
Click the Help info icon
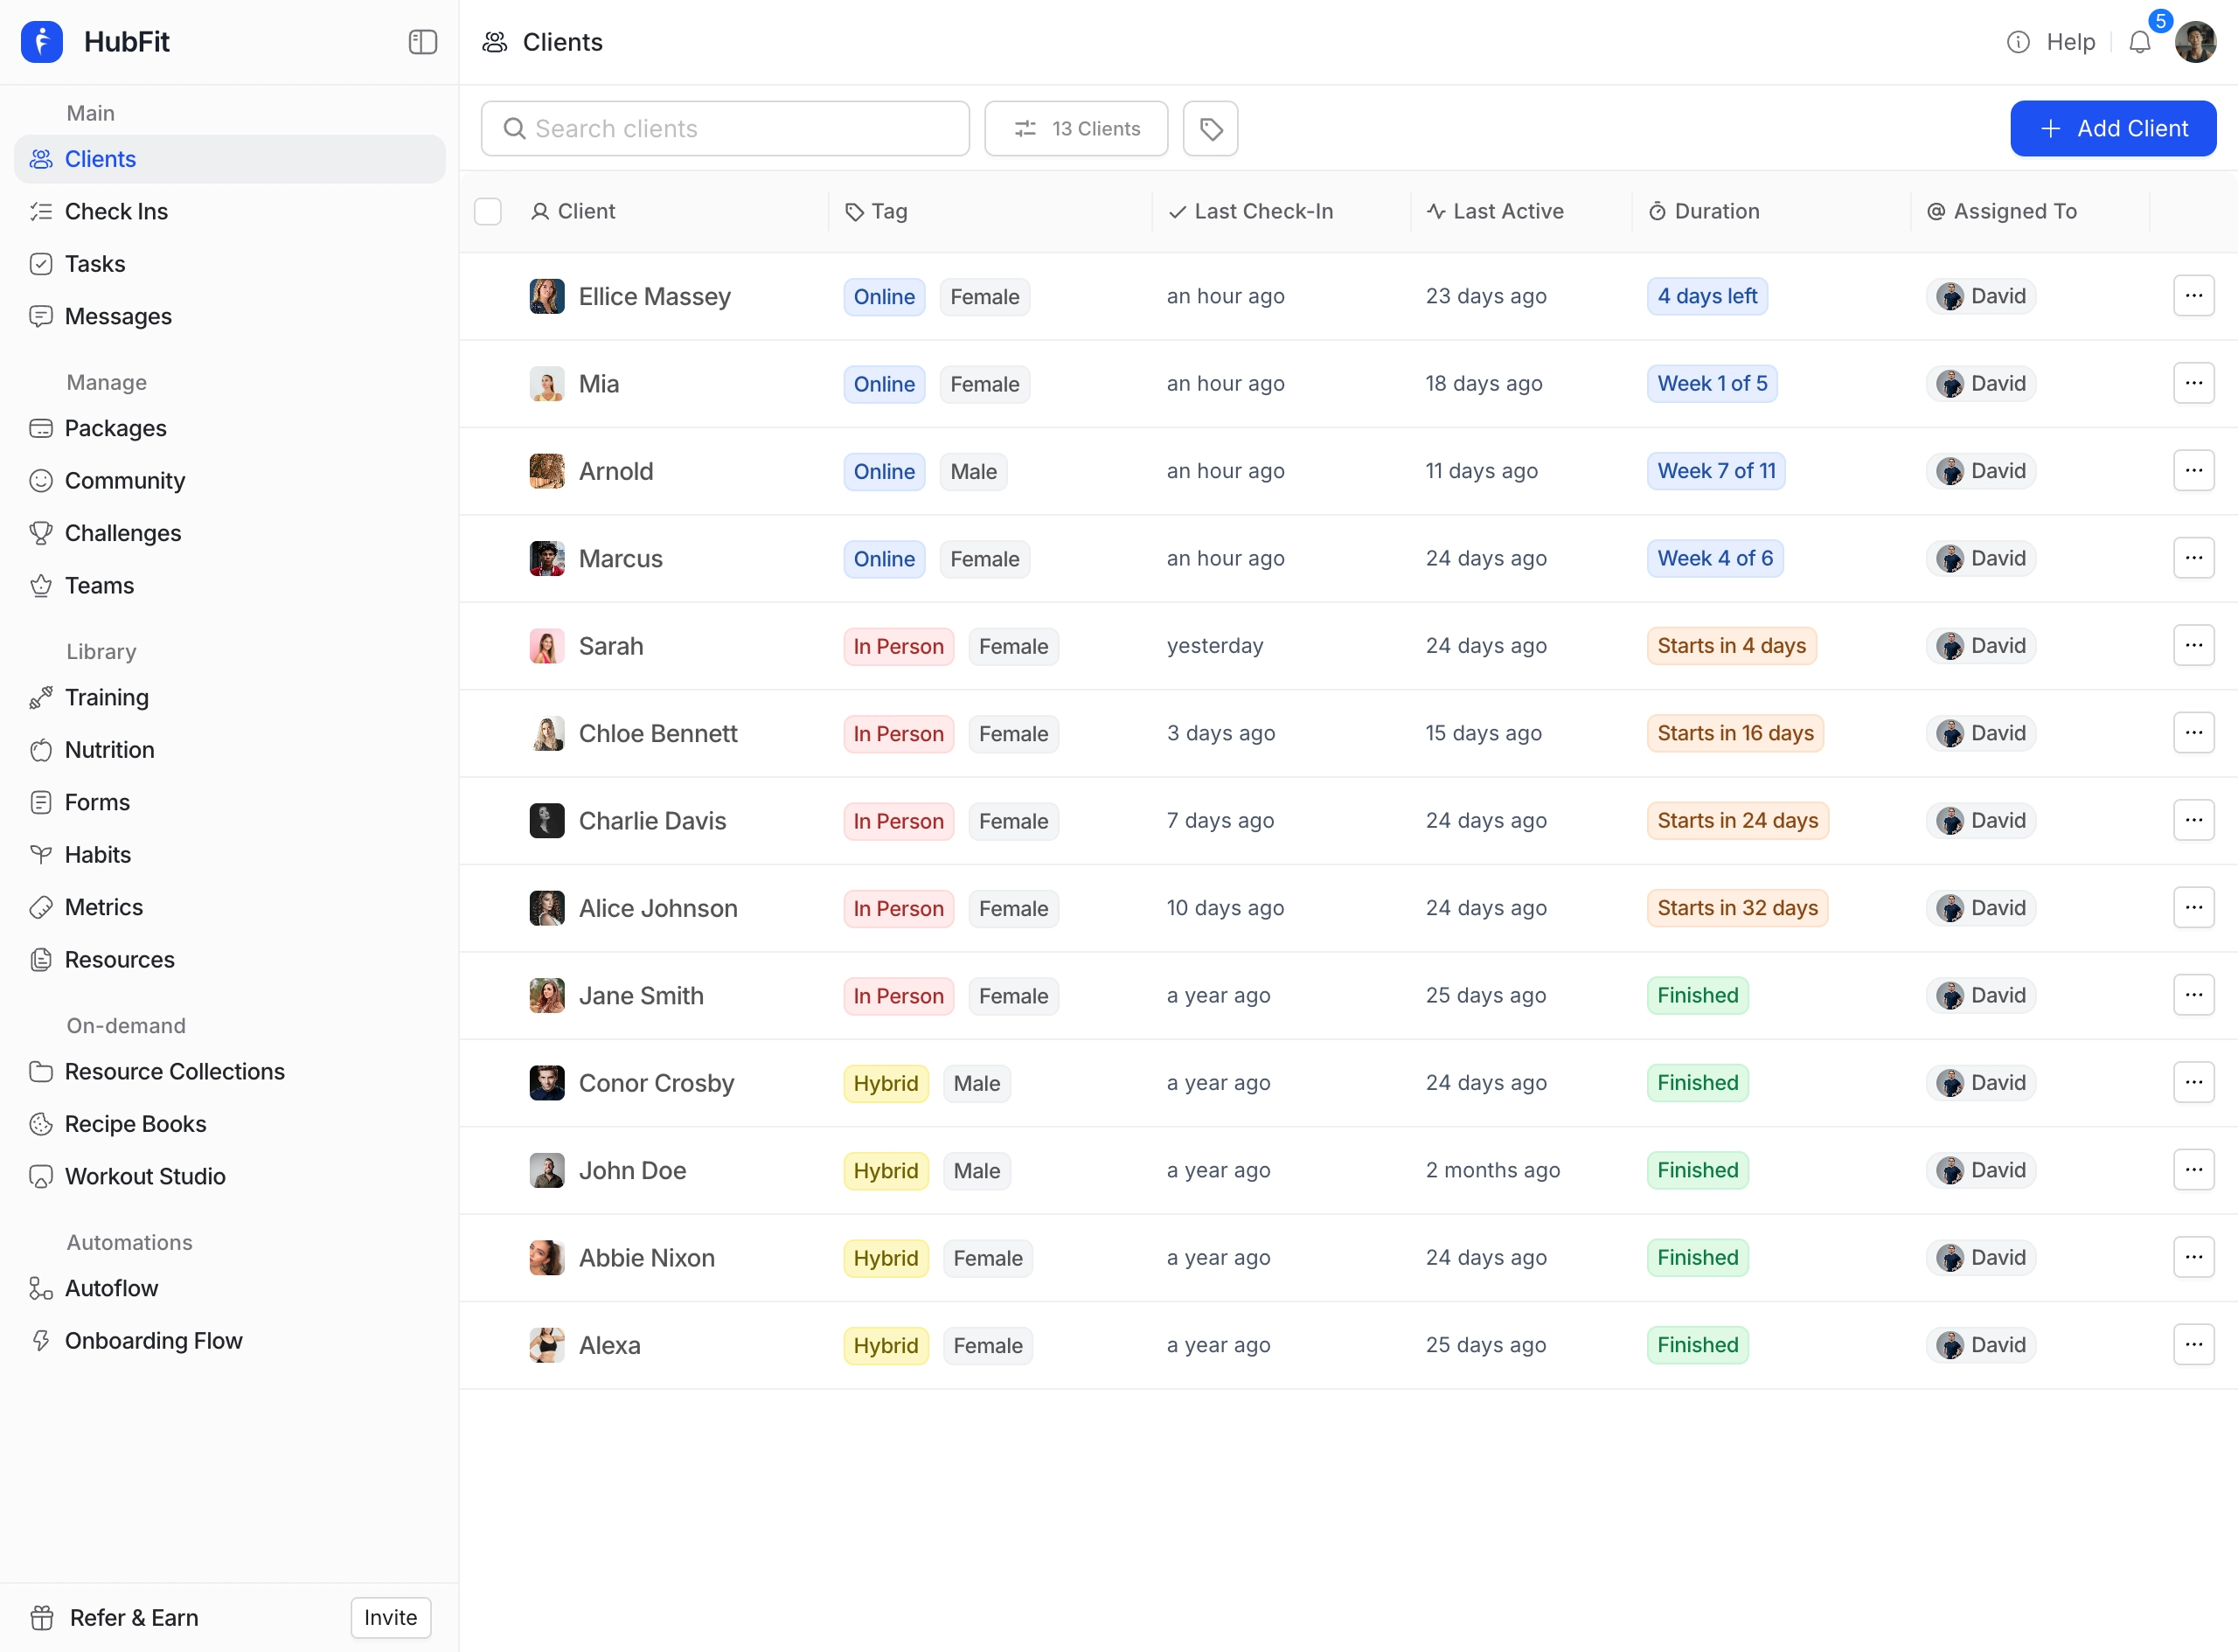tap(2018, 42)
